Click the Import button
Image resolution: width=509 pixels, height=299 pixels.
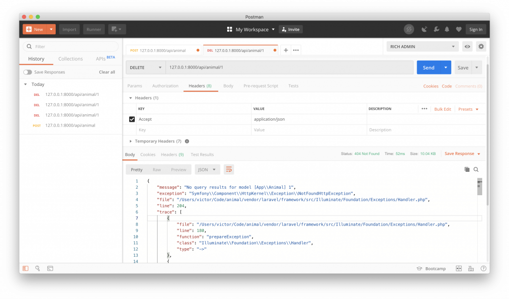[x=69, y=29]
